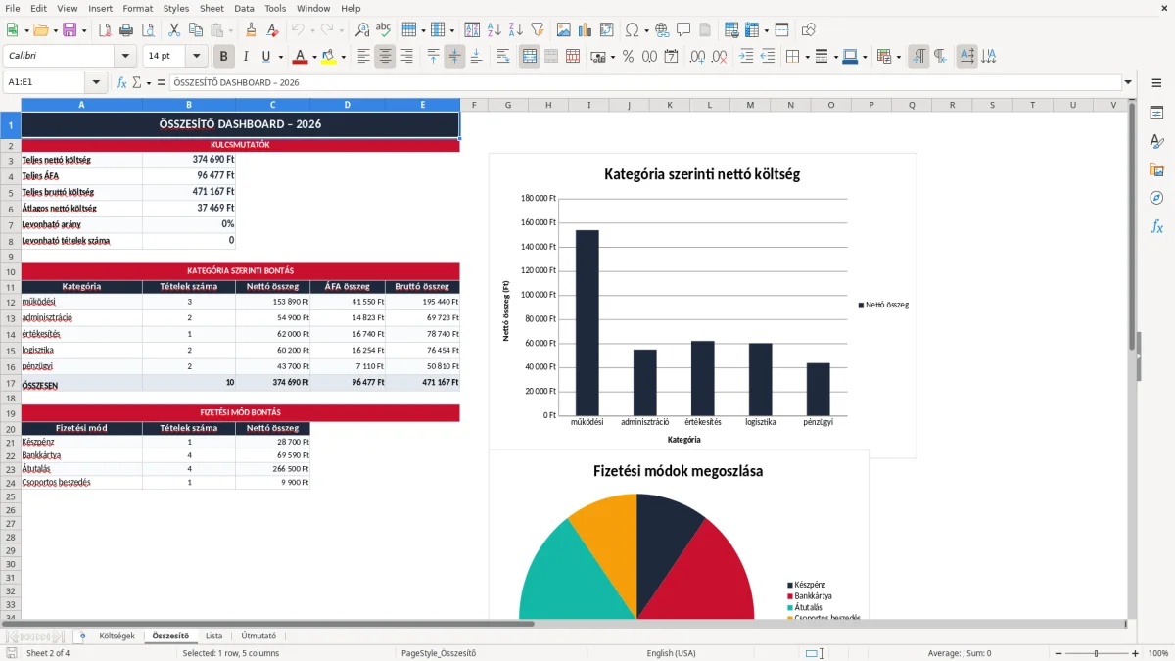Click the Insert Hyperlink icon

click(x=662, y=30)
